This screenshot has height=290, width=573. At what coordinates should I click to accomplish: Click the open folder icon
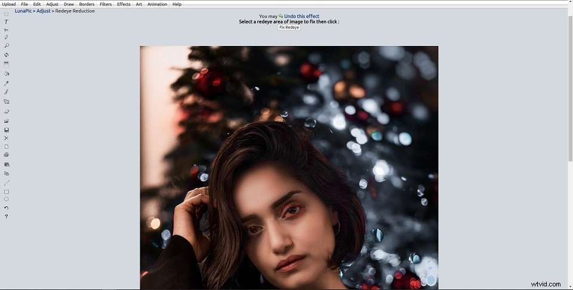point(6,121)
